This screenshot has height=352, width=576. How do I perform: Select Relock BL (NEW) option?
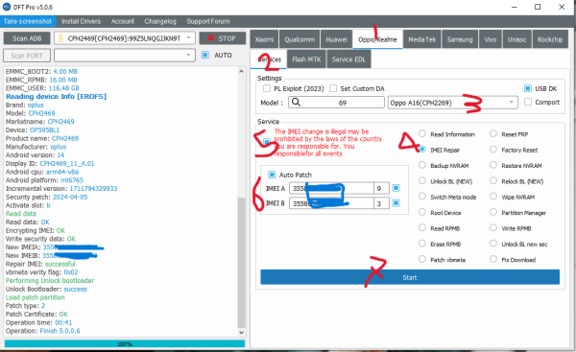[x=493, y=180]
